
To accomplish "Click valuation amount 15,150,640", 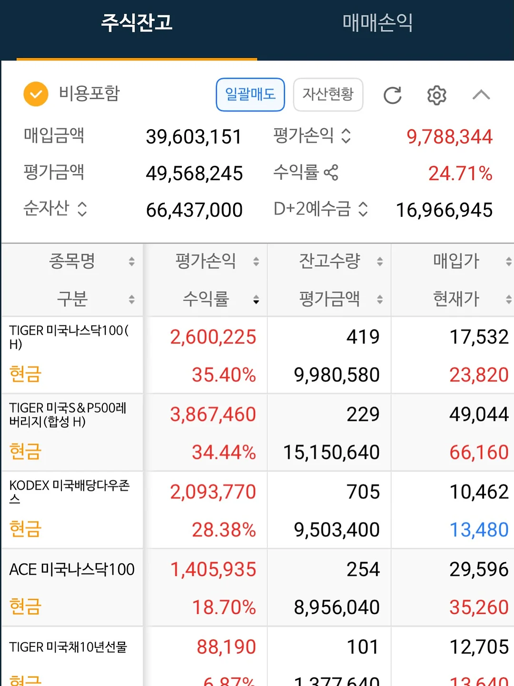I will click(x=332, y=452).
